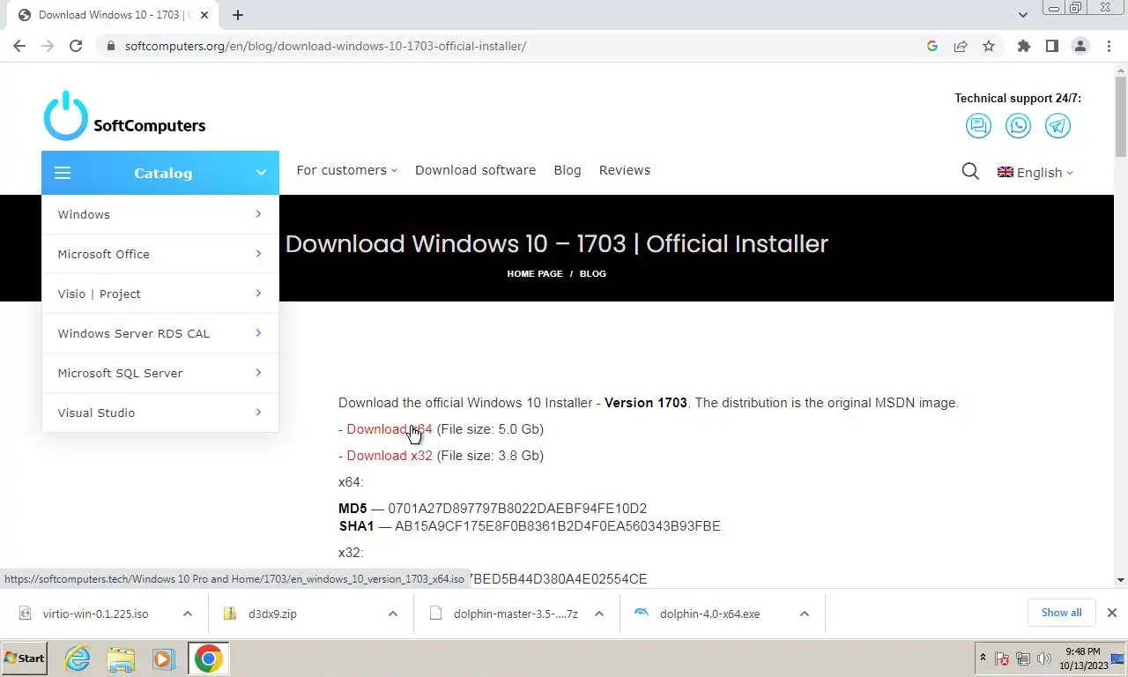
Task: Open network tray icon
Action: [x=1023, y=658]
